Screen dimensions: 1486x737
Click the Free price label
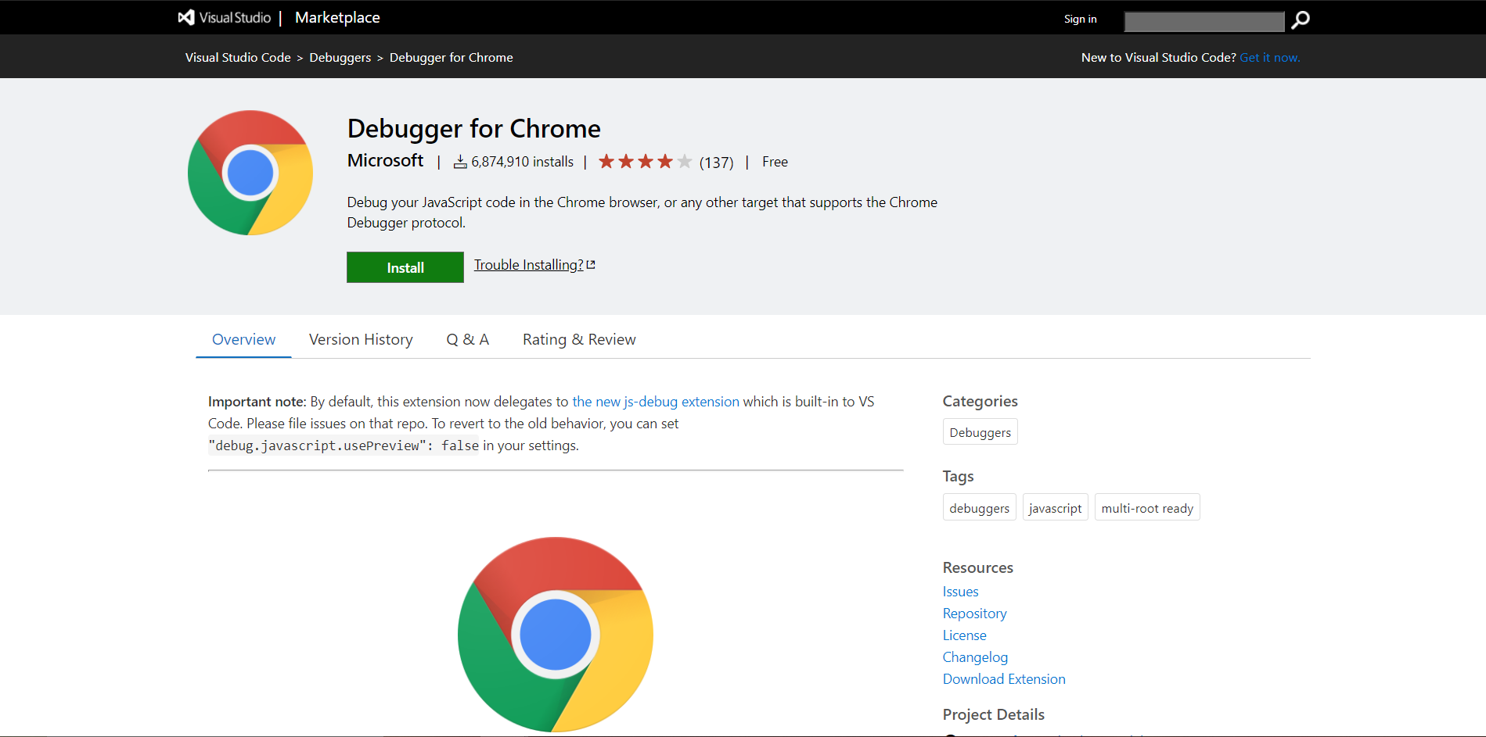[x=775, y=162]
